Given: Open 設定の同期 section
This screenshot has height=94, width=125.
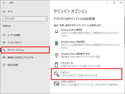Looking at the screenshot, I should pos(25,65).
